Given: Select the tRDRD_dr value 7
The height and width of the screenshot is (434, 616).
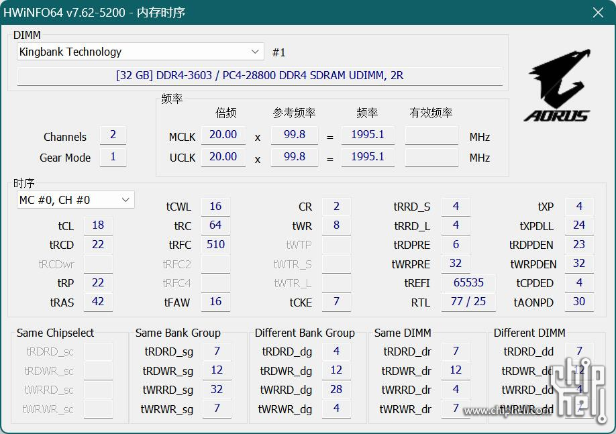Looking at the screenshot, I should click(456, 351).
